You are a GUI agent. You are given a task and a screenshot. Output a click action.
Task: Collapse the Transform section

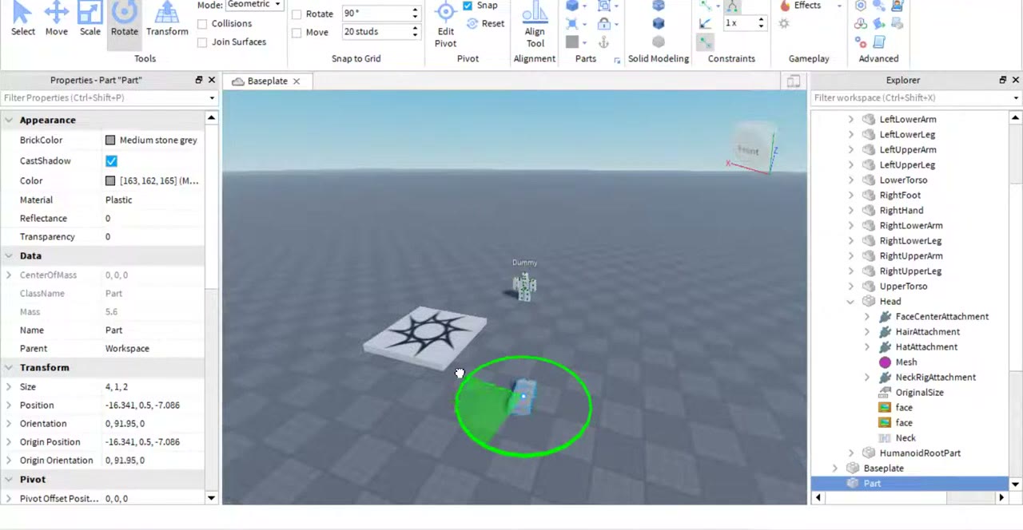pos(9,367)
